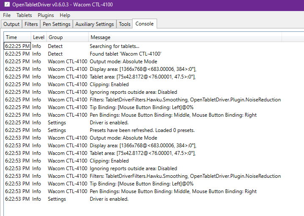Click the 6:22:25 Display area log message

coord(143,69)
